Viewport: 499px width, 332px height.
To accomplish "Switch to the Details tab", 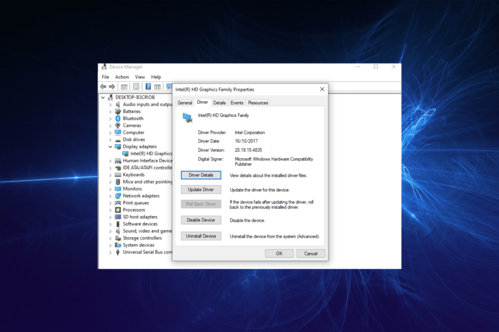I will click(220, 102).
